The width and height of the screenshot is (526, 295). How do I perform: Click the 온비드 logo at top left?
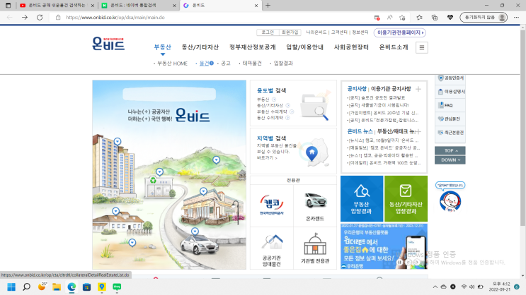click(x=108, y=44)
